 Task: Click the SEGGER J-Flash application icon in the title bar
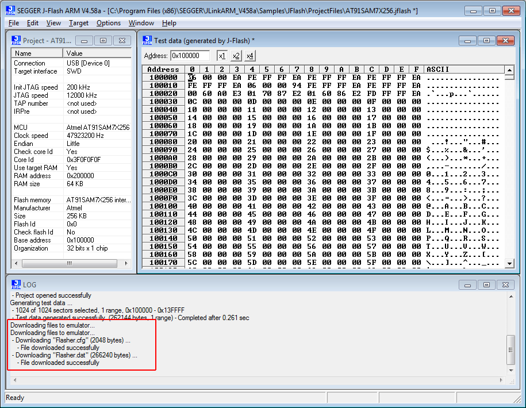tap(10, 10)
